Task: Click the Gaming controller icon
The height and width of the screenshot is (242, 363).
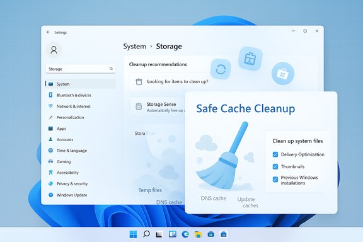Action: coord(50,161)
